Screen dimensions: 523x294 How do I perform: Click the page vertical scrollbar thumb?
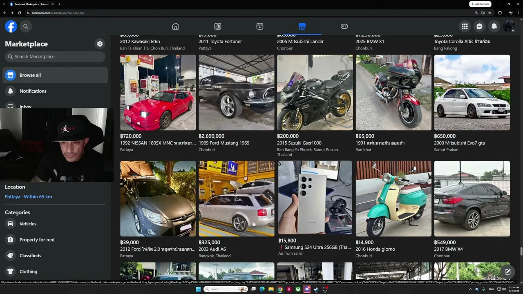coord(521,251)
